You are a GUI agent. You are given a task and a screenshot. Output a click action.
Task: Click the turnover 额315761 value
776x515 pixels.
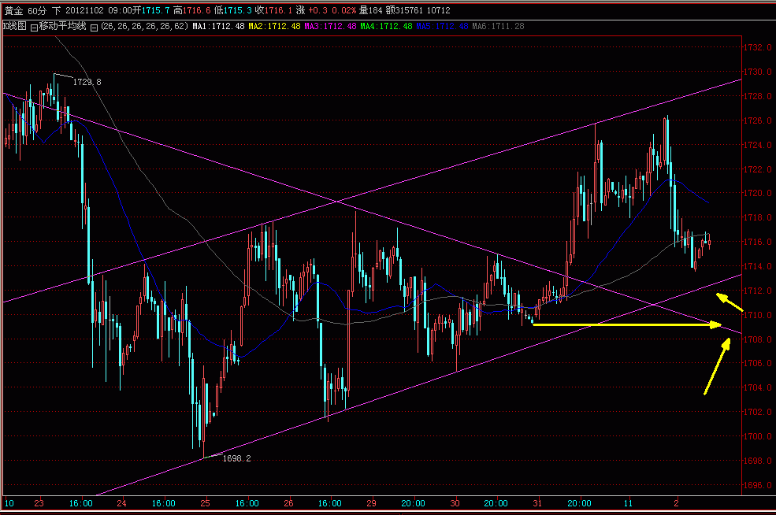click(x=405, y=10)
